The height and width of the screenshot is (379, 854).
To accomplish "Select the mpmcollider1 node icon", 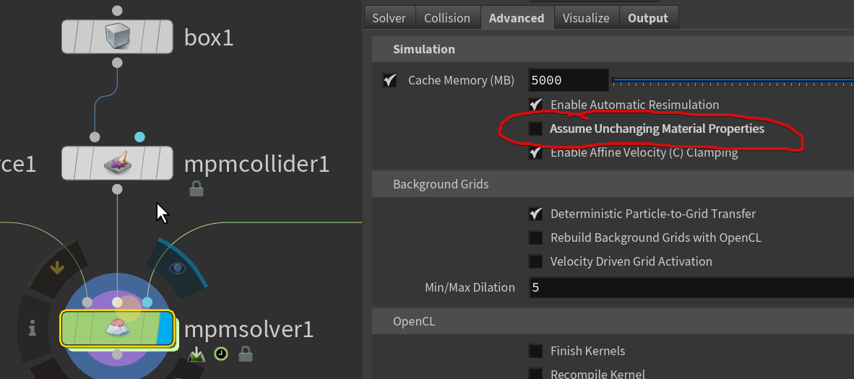I will (x=117, y=163).
